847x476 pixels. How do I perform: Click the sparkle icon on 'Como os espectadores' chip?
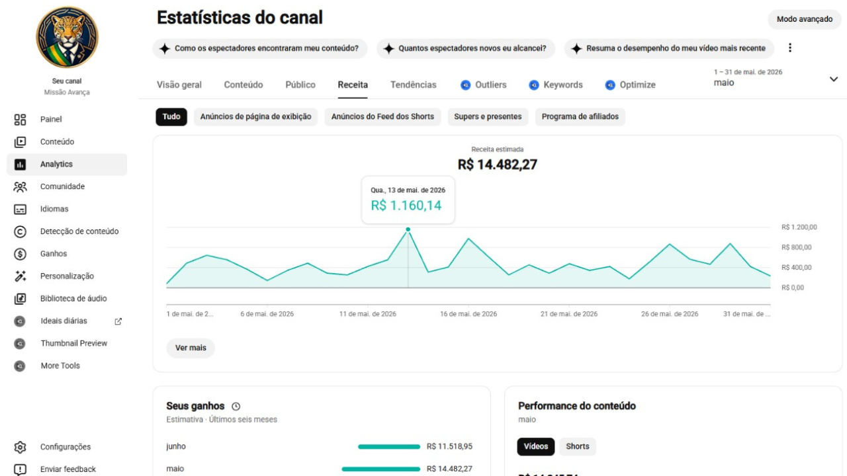[165, 49]
